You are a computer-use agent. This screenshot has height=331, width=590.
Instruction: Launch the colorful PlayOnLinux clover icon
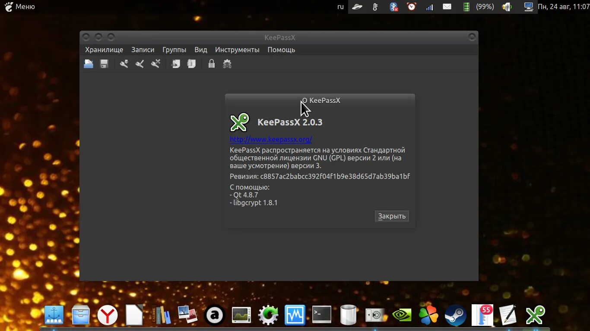pos(428,315)
